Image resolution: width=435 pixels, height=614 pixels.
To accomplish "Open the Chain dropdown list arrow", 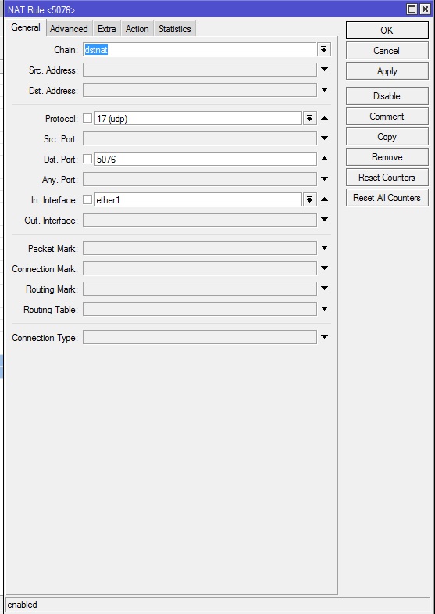I will [x=323, y=50].
